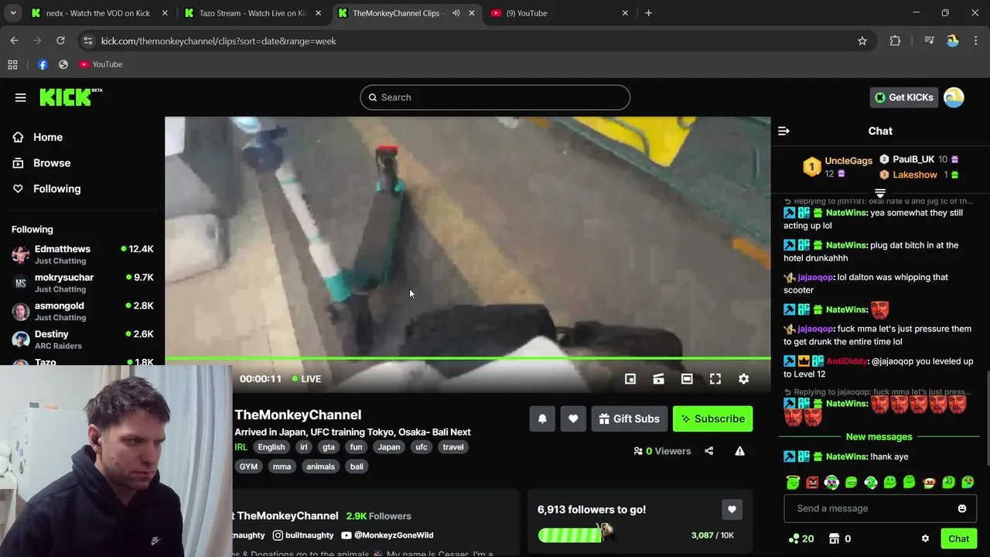Viewport: 990px width, 557px height.
Task: Open video player settings gear
Action: (x=743, y=379)
